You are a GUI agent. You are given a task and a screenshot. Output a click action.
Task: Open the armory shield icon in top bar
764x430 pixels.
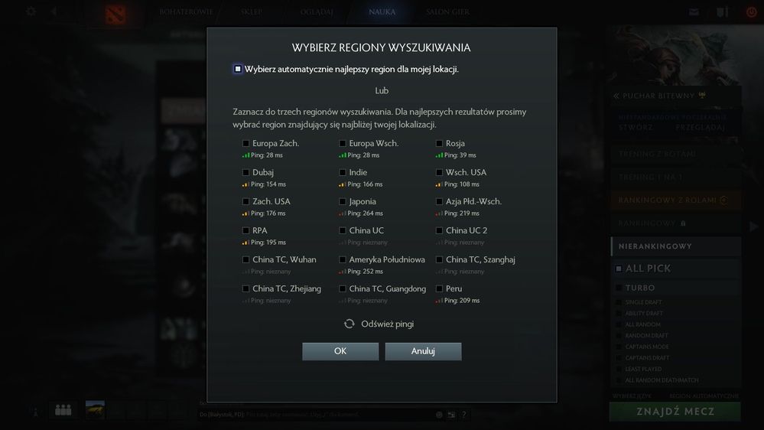click(x=722, y=11)
